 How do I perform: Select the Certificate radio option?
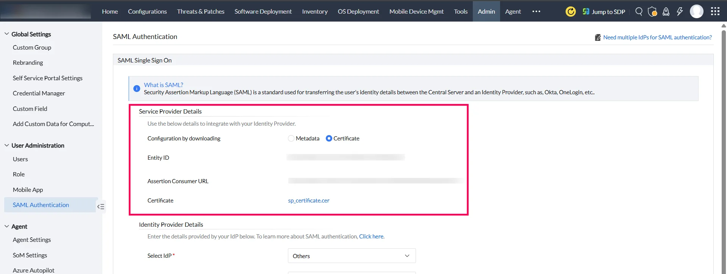pyautogui.click(x=329, y=139)
